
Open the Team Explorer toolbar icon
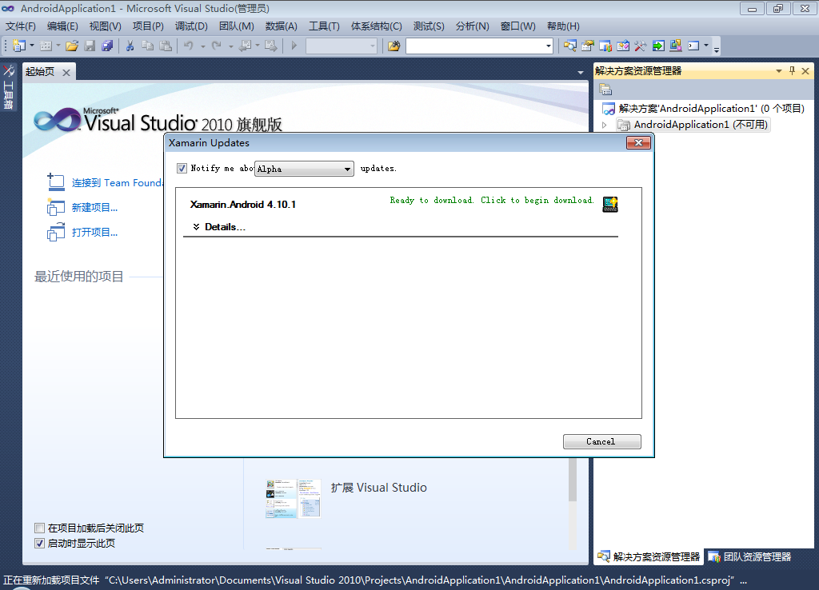point(605,46)
